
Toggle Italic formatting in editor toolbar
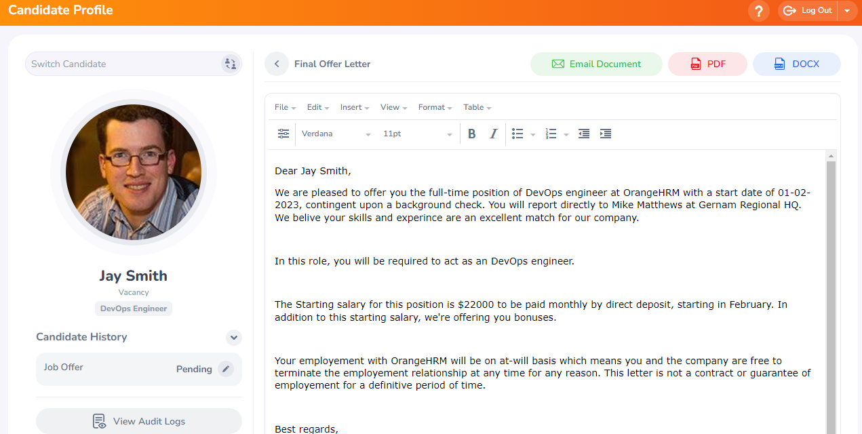click(x=494, y=134)
